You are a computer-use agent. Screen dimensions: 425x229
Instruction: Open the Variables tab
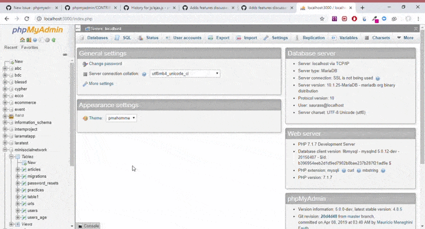point(345,38)
